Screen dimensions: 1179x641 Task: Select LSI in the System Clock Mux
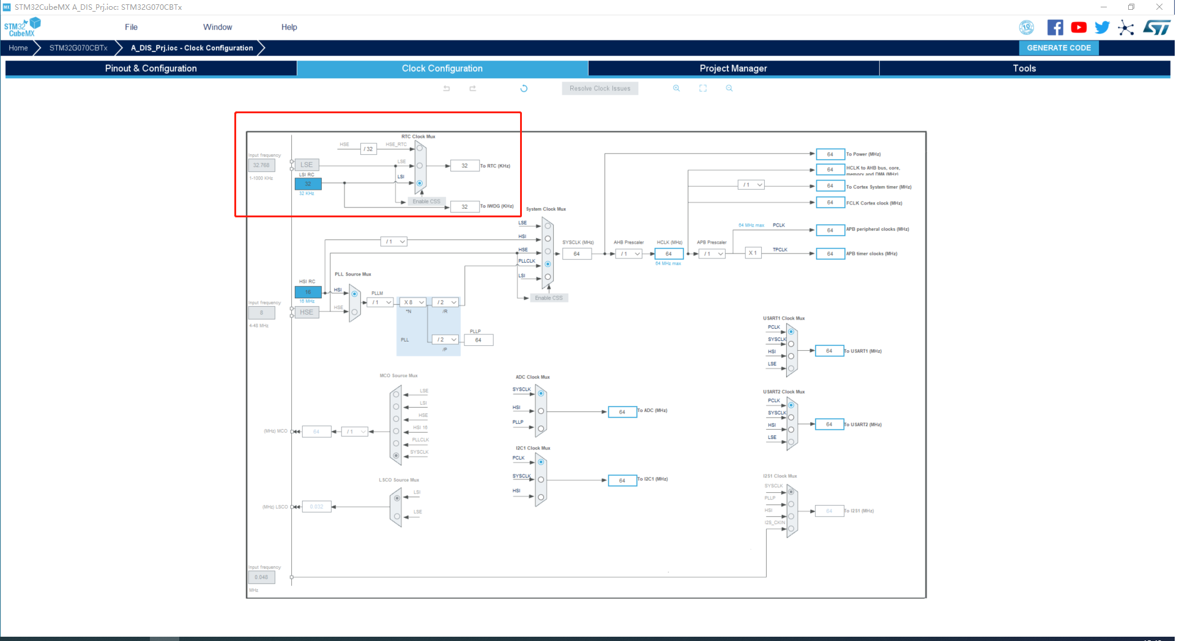tap(548, 277)
